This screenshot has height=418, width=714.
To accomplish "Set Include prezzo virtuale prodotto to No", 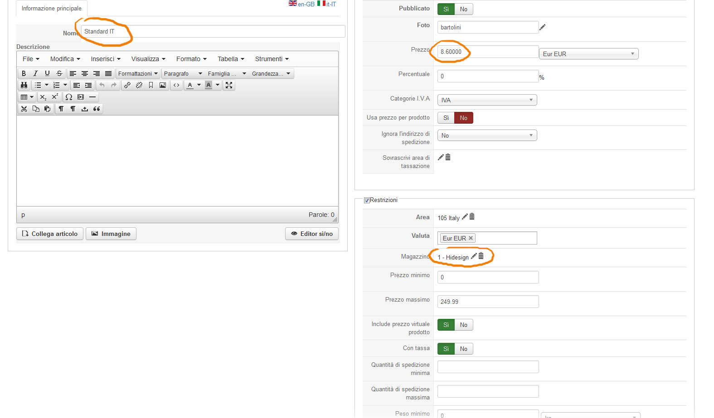I will [x=464, y=325].
